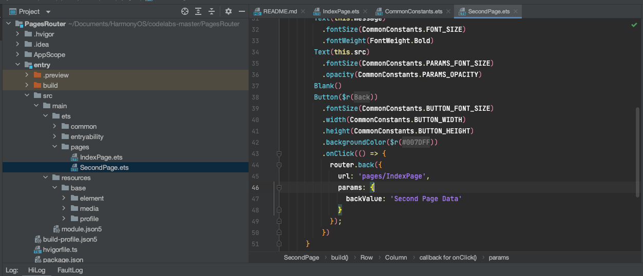Fold the params block at line 46
Image resolution: width=643 pixels, height=276 pixels.
279,188
